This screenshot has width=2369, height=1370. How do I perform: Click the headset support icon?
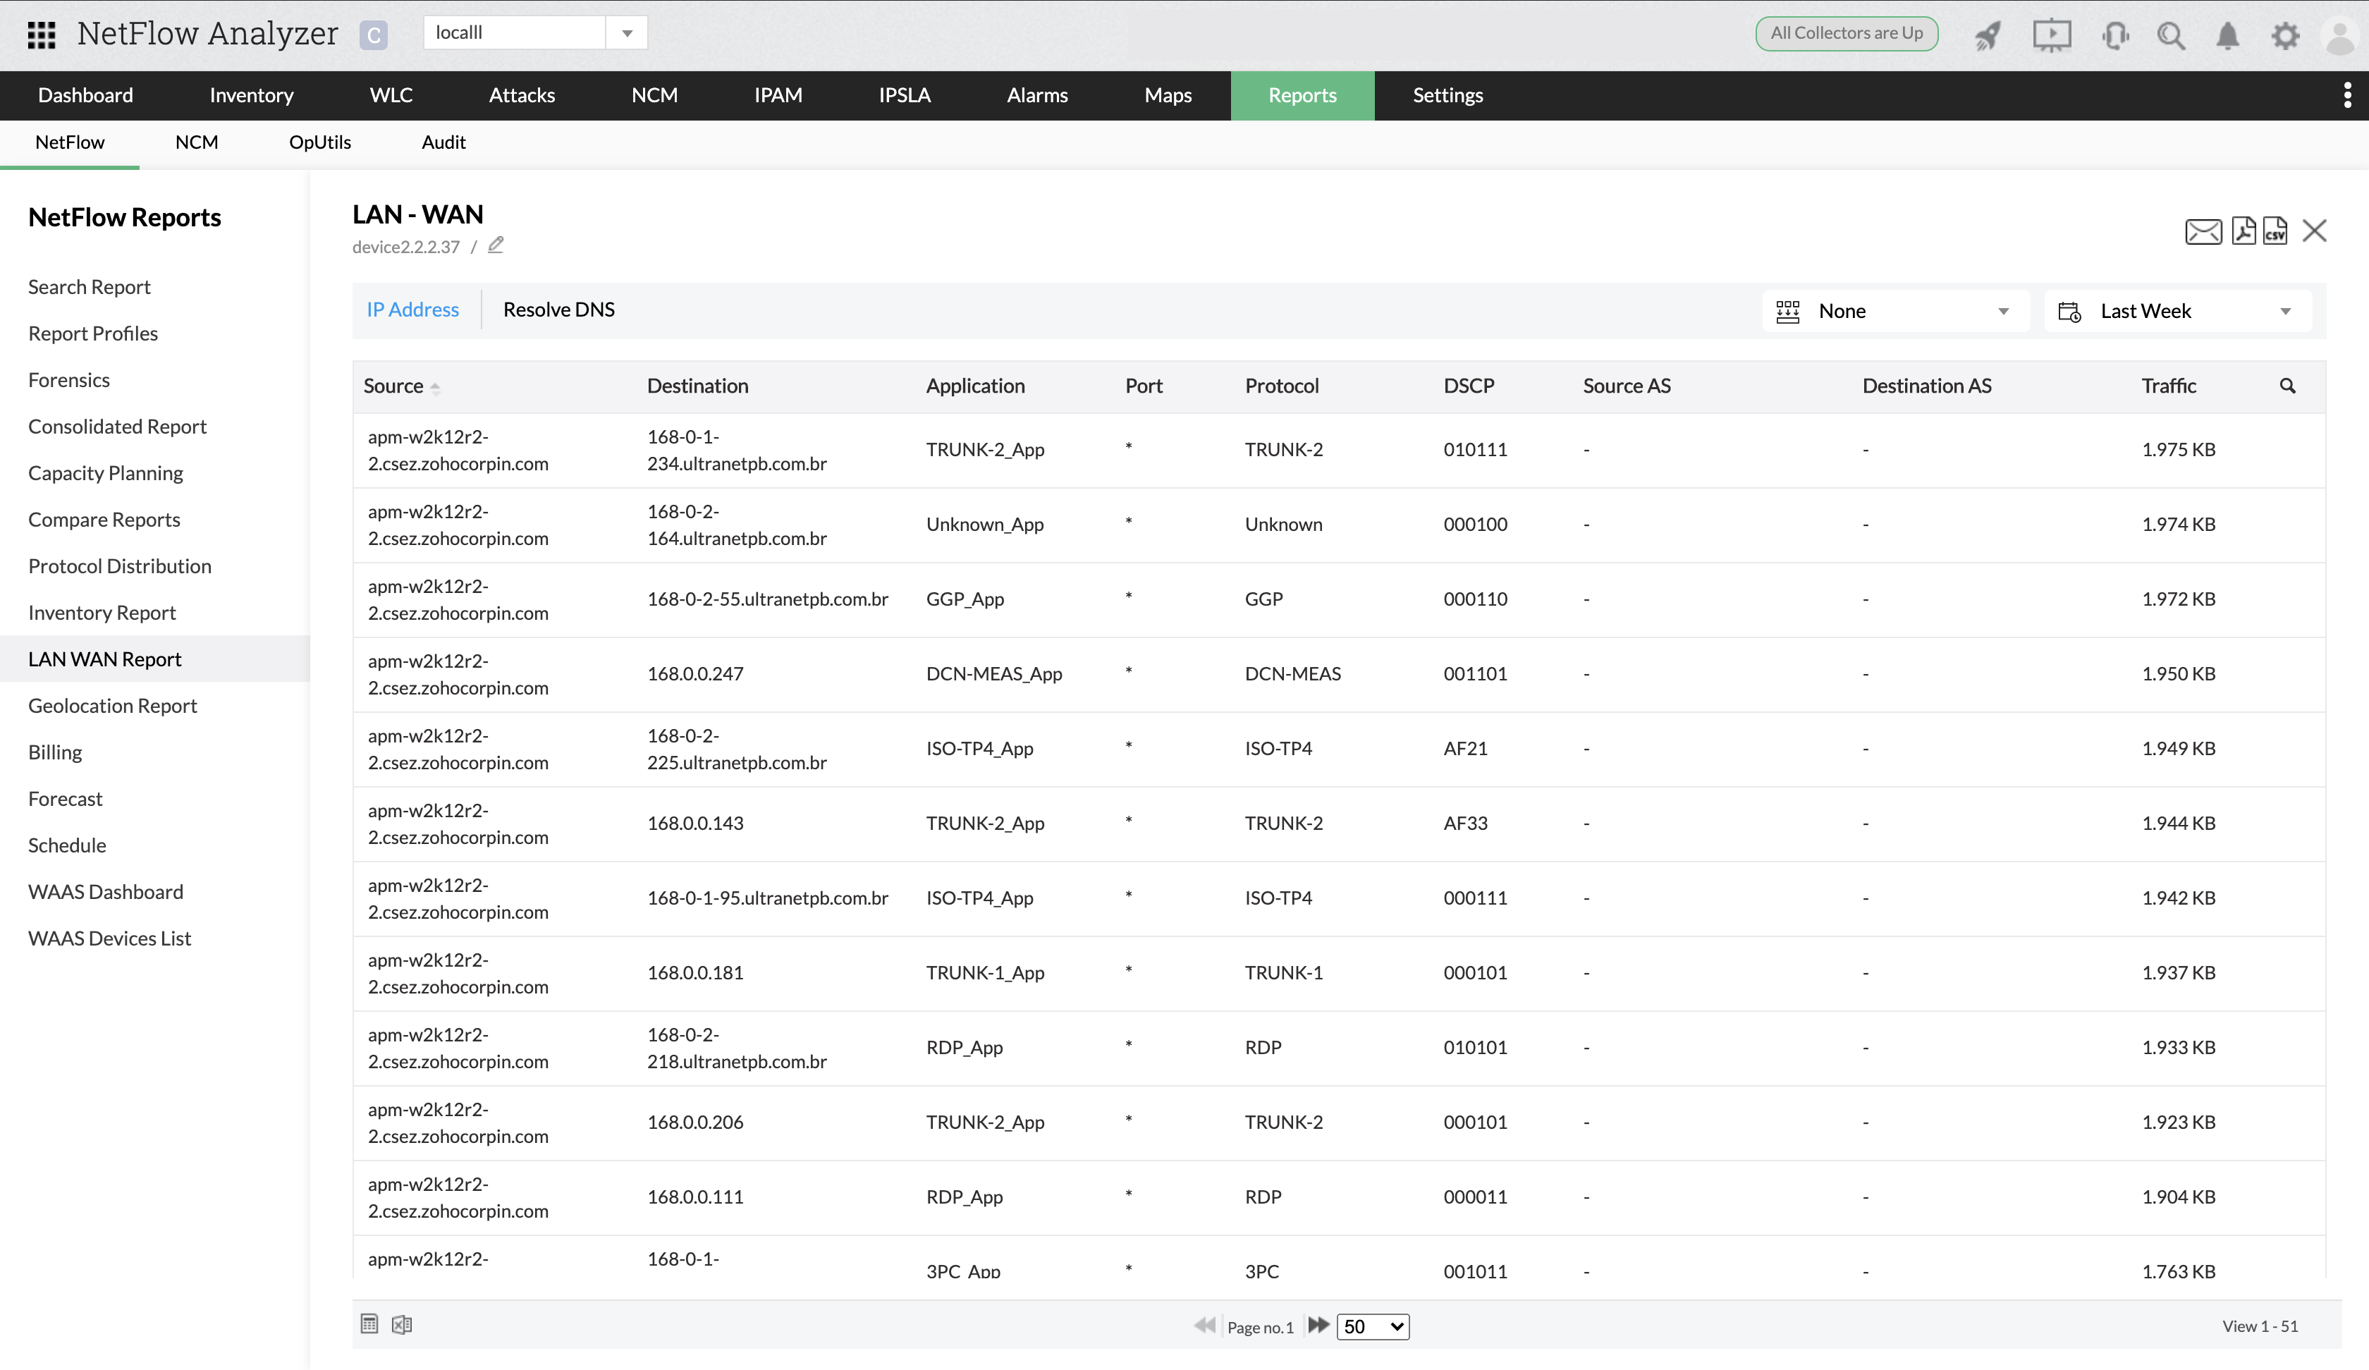(2115, 36)
